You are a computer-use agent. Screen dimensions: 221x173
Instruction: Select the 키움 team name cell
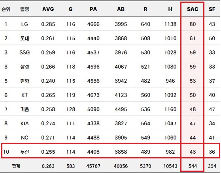coord(25,109)
